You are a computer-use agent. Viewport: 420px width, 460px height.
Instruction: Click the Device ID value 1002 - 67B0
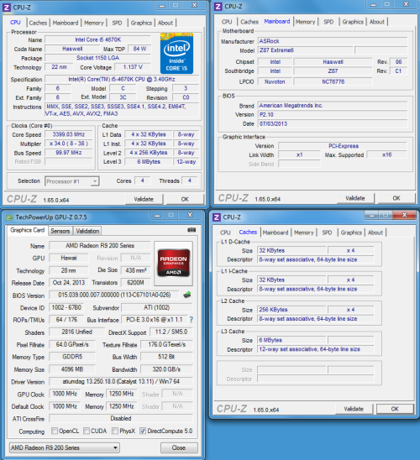66,307
